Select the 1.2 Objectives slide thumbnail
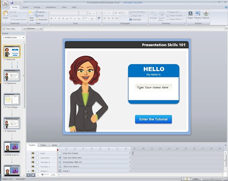This screenshot has height=181, width=228. coord(12,75)
